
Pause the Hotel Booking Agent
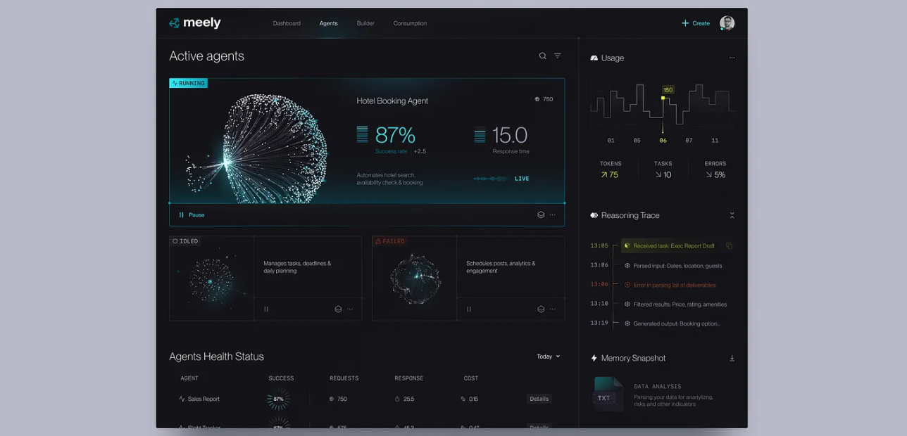[x=192, y=215]
